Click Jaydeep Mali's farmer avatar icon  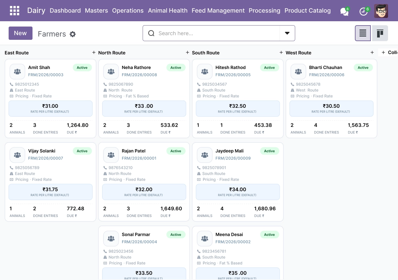pos(205,155)
